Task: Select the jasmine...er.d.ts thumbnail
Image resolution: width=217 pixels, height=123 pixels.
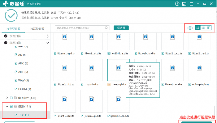Action: point(119,101)
